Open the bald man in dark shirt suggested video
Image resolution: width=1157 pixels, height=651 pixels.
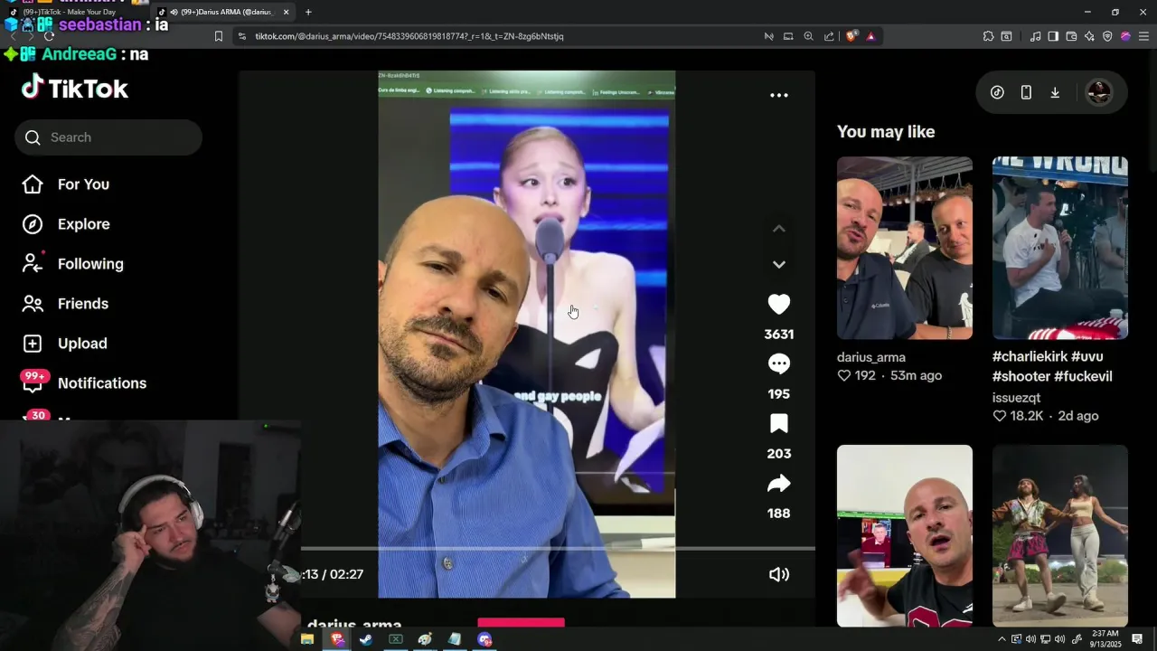point(904,535)
